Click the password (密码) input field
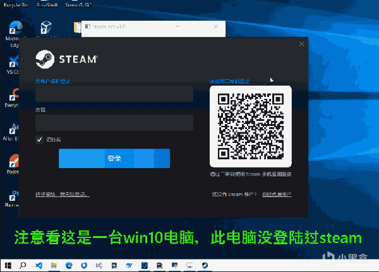379x272 pixels. tap(114, 123)
